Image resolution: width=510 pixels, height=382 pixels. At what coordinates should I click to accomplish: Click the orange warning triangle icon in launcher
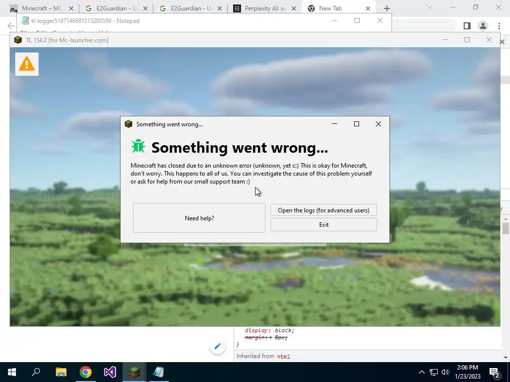click(x=27, y=64)
